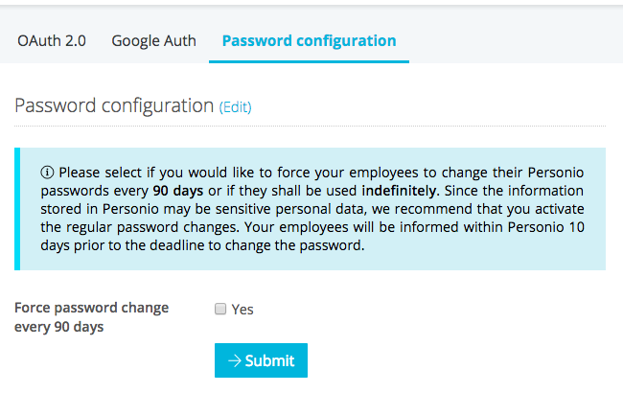Switch to the Google Auth tab

153,41
